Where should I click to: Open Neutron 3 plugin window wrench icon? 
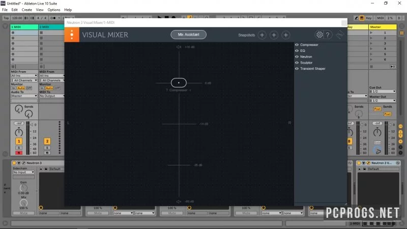[23, 163]
